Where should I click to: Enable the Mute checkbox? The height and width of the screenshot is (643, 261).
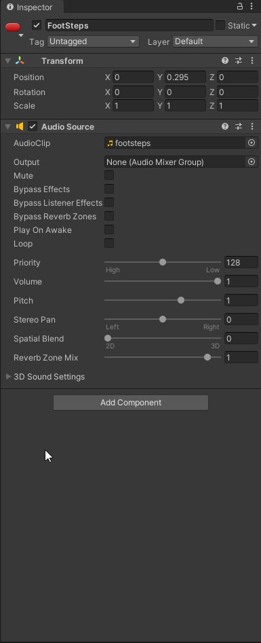tap(109, 175)
